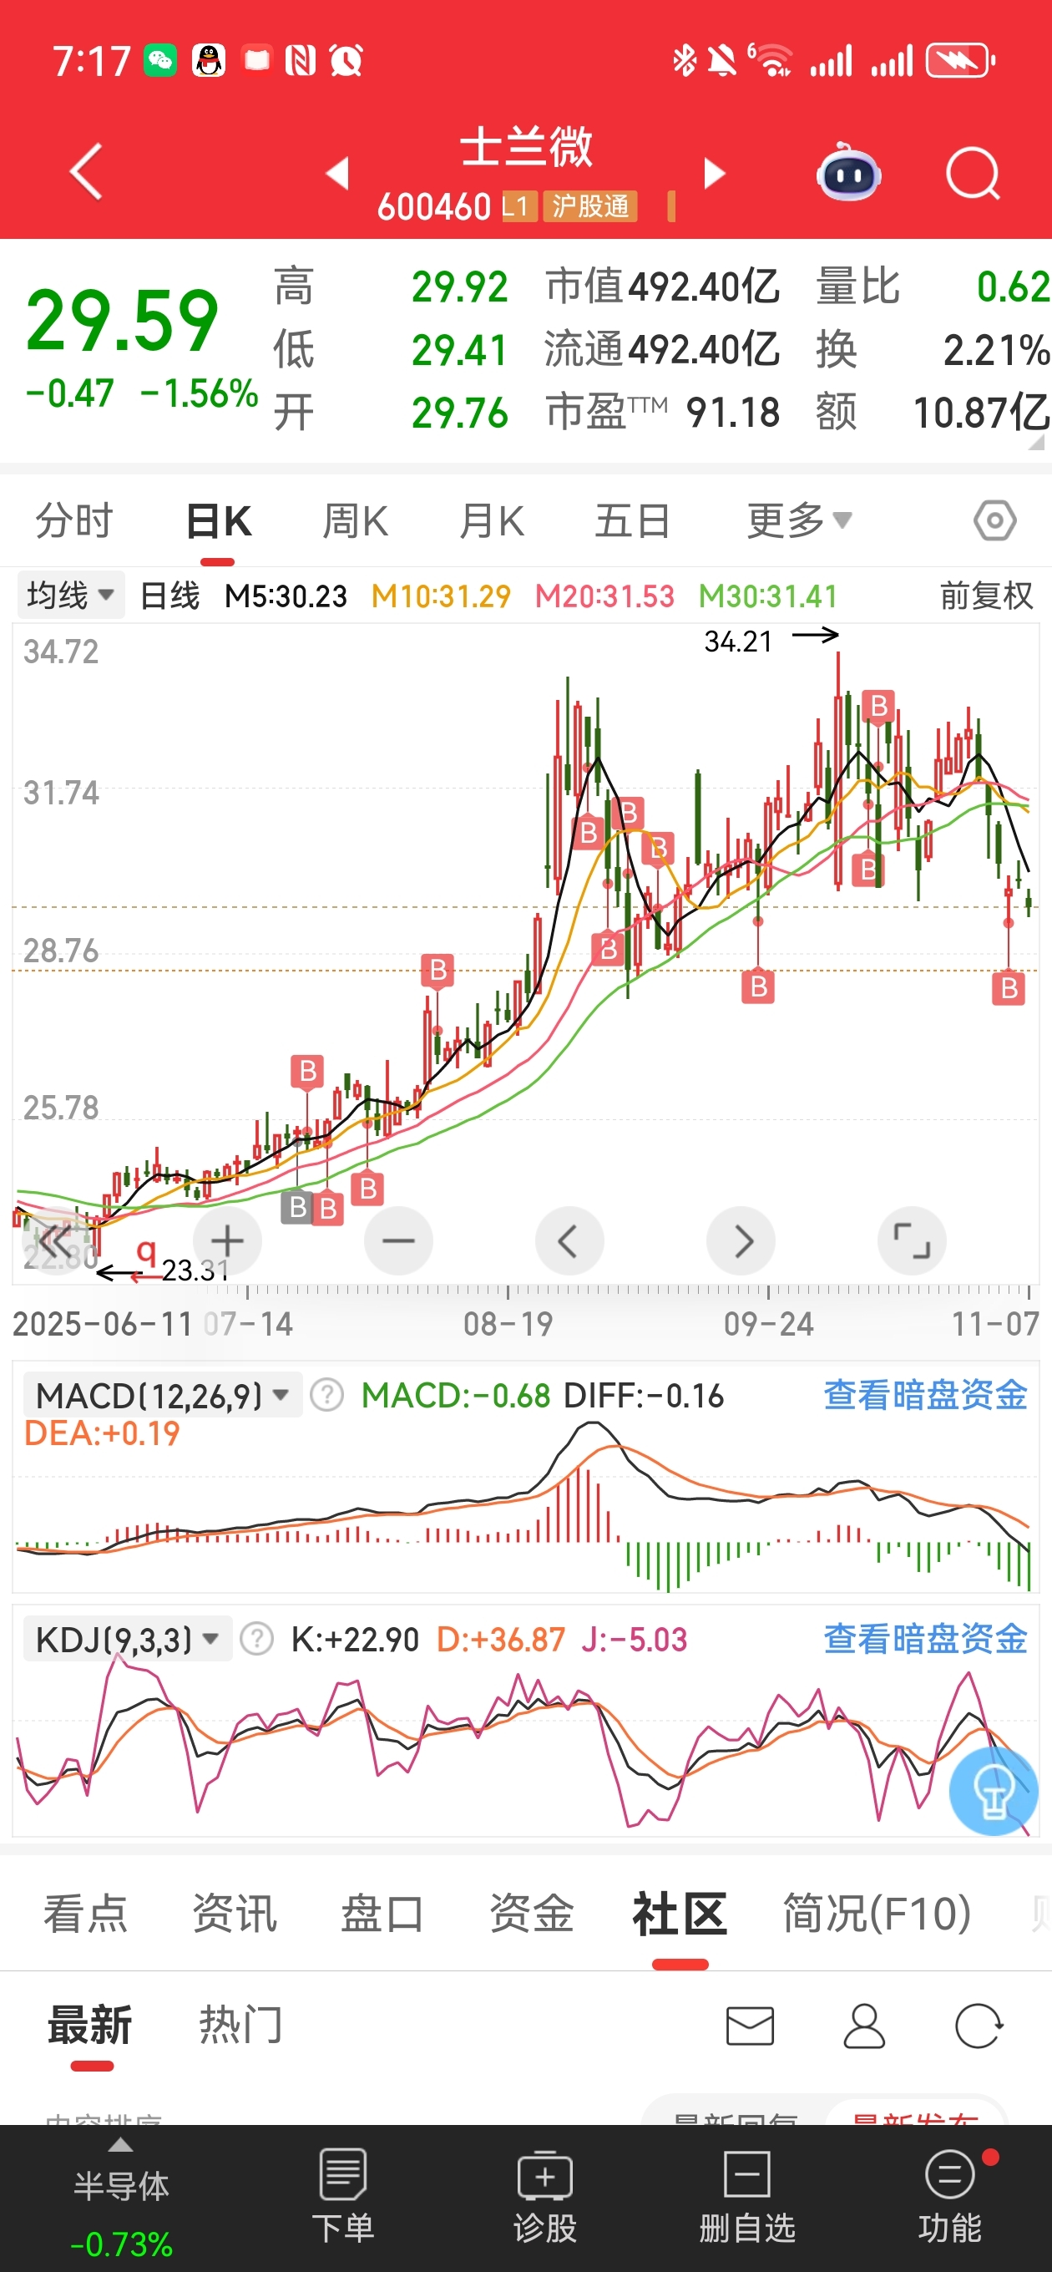Tap the back arrow in the header
This screenshot has height=2272, width=1052.
[x=87, y=171]
